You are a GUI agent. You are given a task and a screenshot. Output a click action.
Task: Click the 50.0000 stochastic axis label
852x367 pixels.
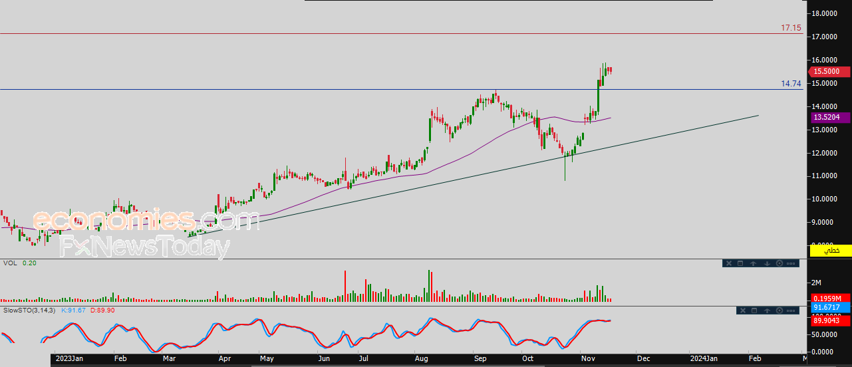tap(825, 336)
